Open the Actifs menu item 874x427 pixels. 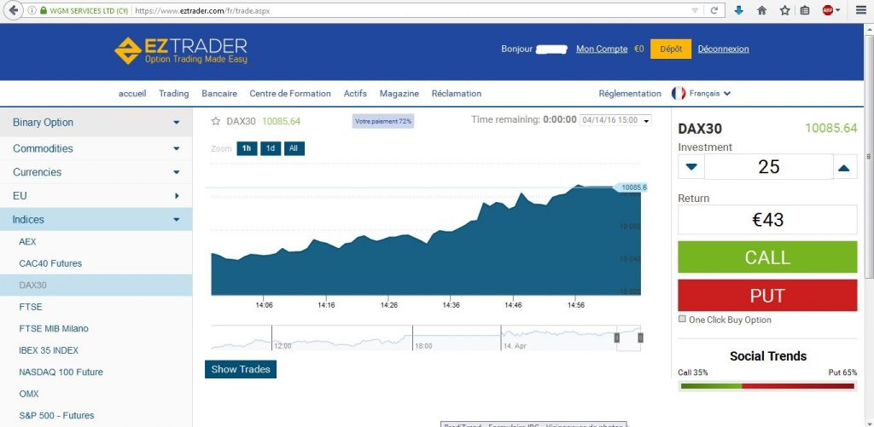(x=355, y=94)
